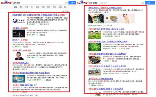Click the 手机中华网 favicon in the second seaweed result

tap(104, 36)
